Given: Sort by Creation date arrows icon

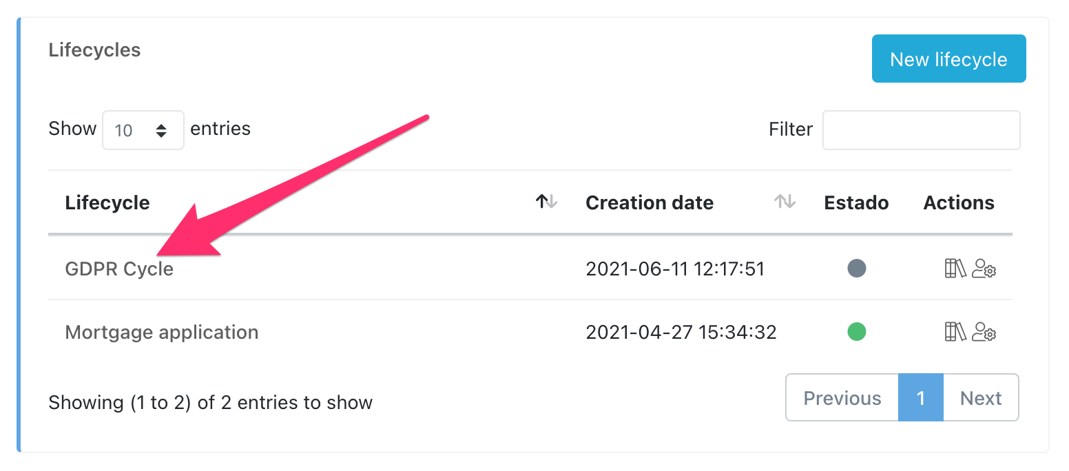Looking at the screenshot, I should (x=785, y=202).
